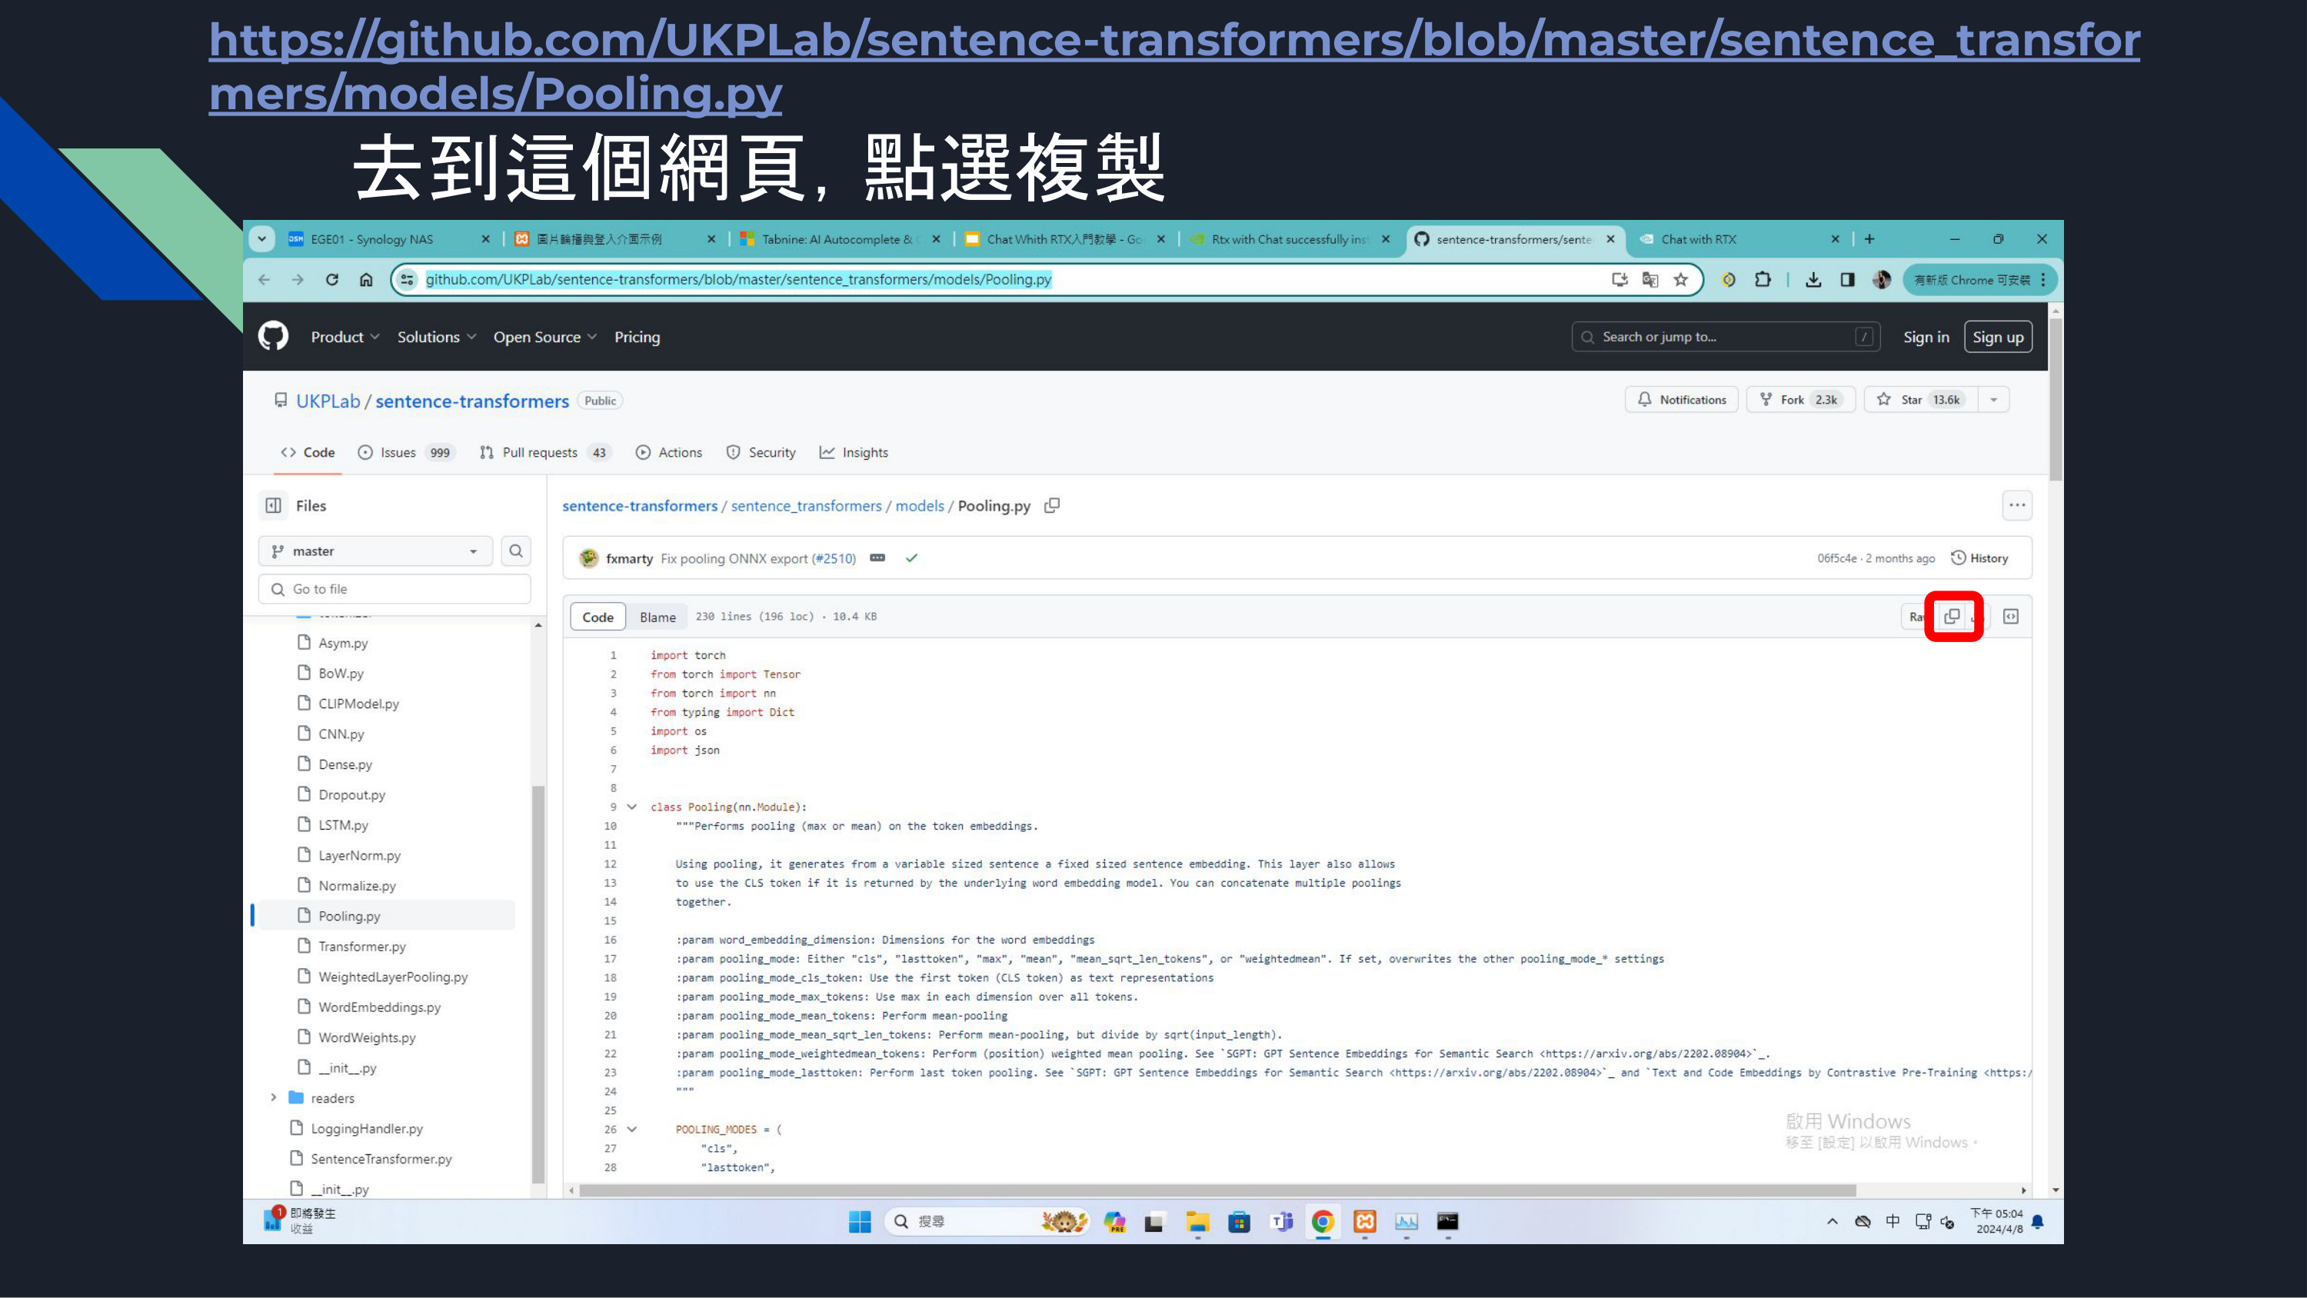Image resolution: width=2307 pixels, height=1298 pixels.
Task: Install app icon in address bar
Action: 1620,279
